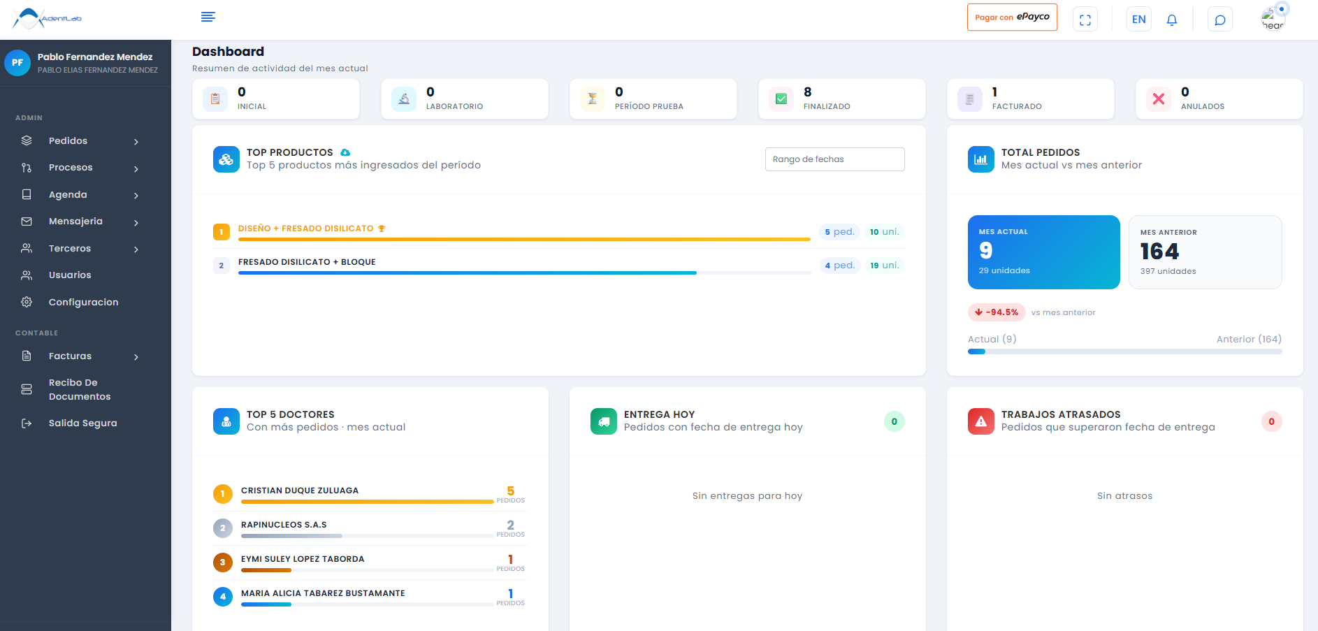1318x631 pixels.
Task: Open the notifications bell
Action: tap(1172, 20)
